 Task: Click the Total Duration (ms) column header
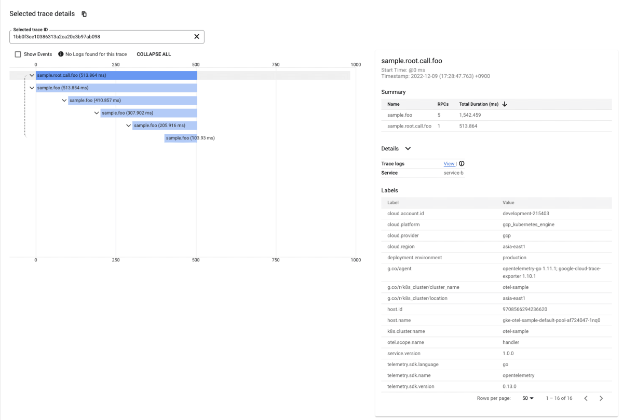tap(479, 104)
